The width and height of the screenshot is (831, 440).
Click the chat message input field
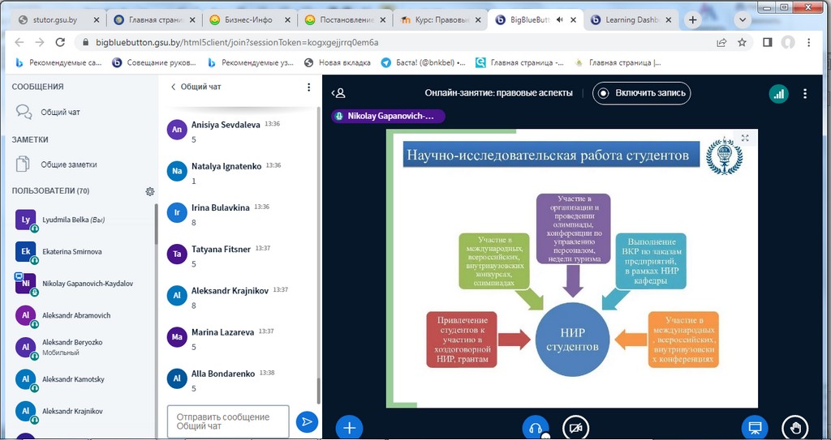point(228,421)
